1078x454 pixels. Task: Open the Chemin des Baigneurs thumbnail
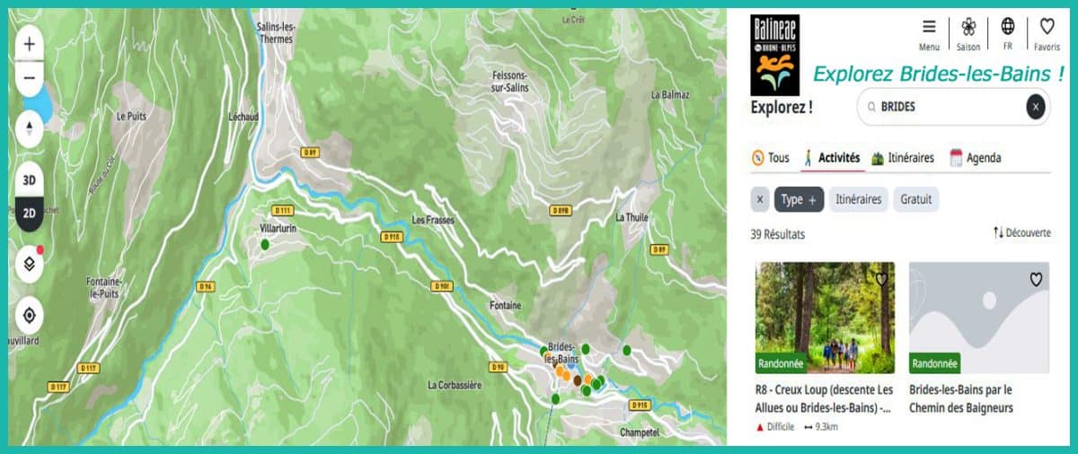(979, 318)
